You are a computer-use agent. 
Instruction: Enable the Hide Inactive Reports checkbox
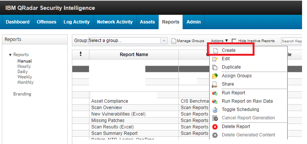[234, 41]
